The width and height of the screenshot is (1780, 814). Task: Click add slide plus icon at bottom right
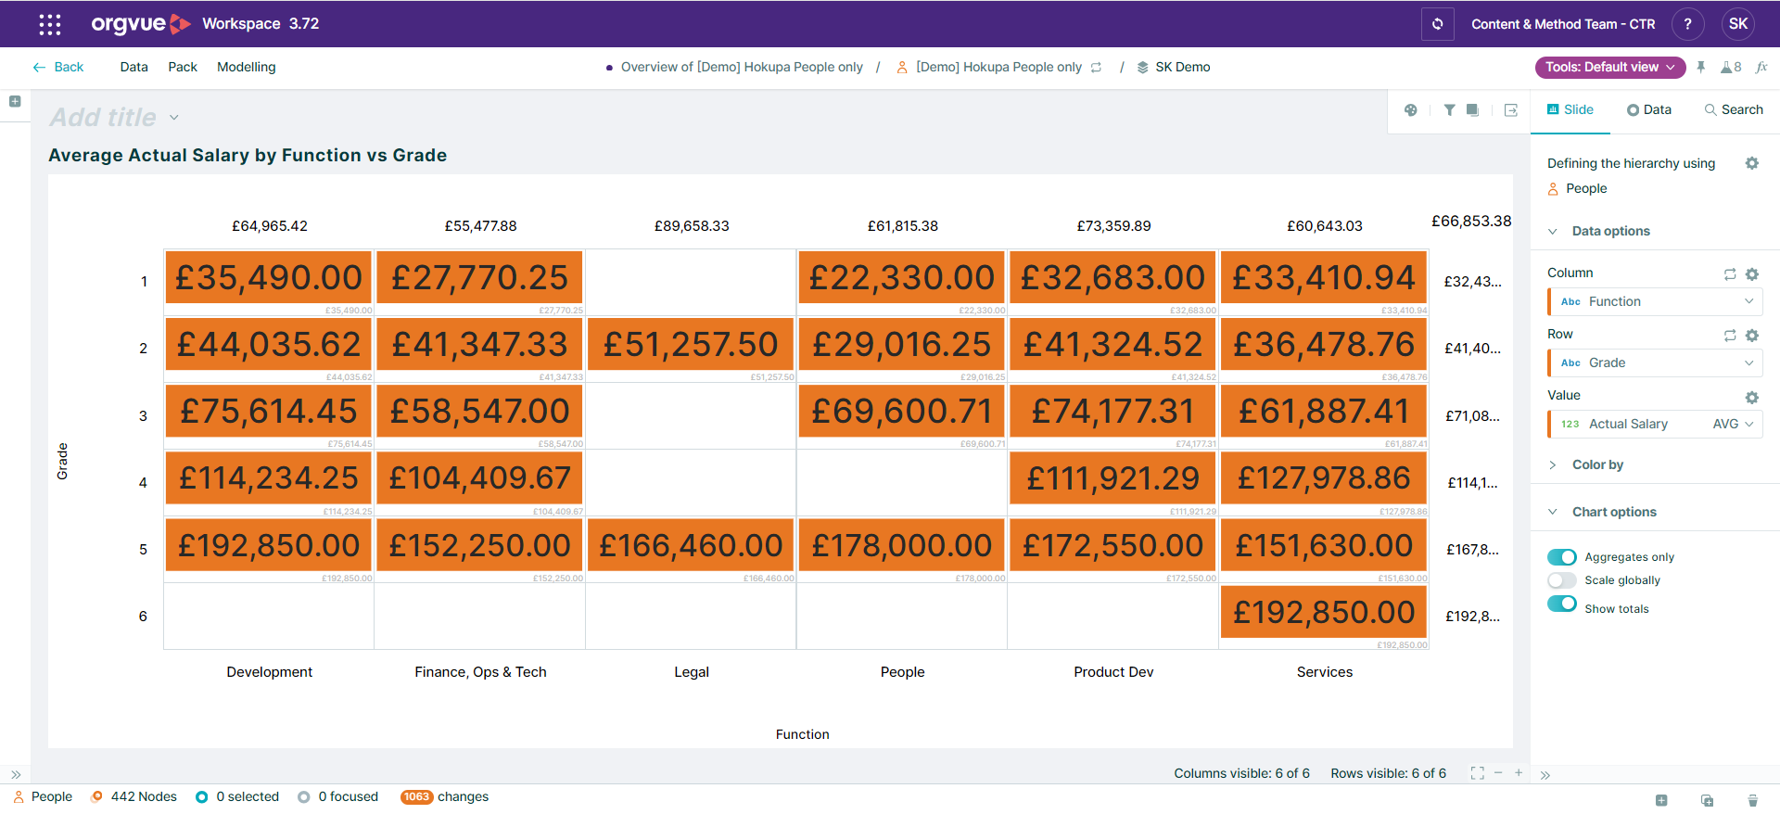pos(1661,800)
